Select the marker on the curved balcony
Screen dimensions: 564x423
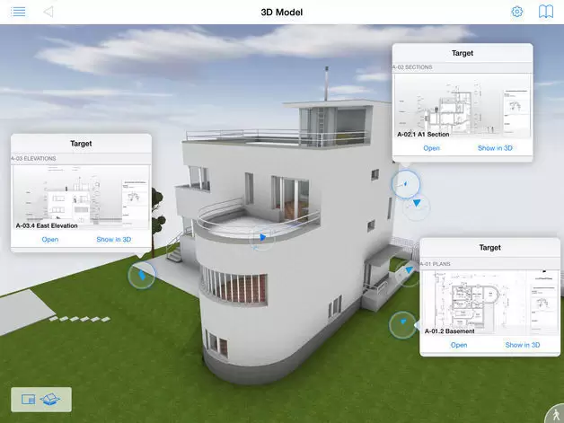coord(261,238)
